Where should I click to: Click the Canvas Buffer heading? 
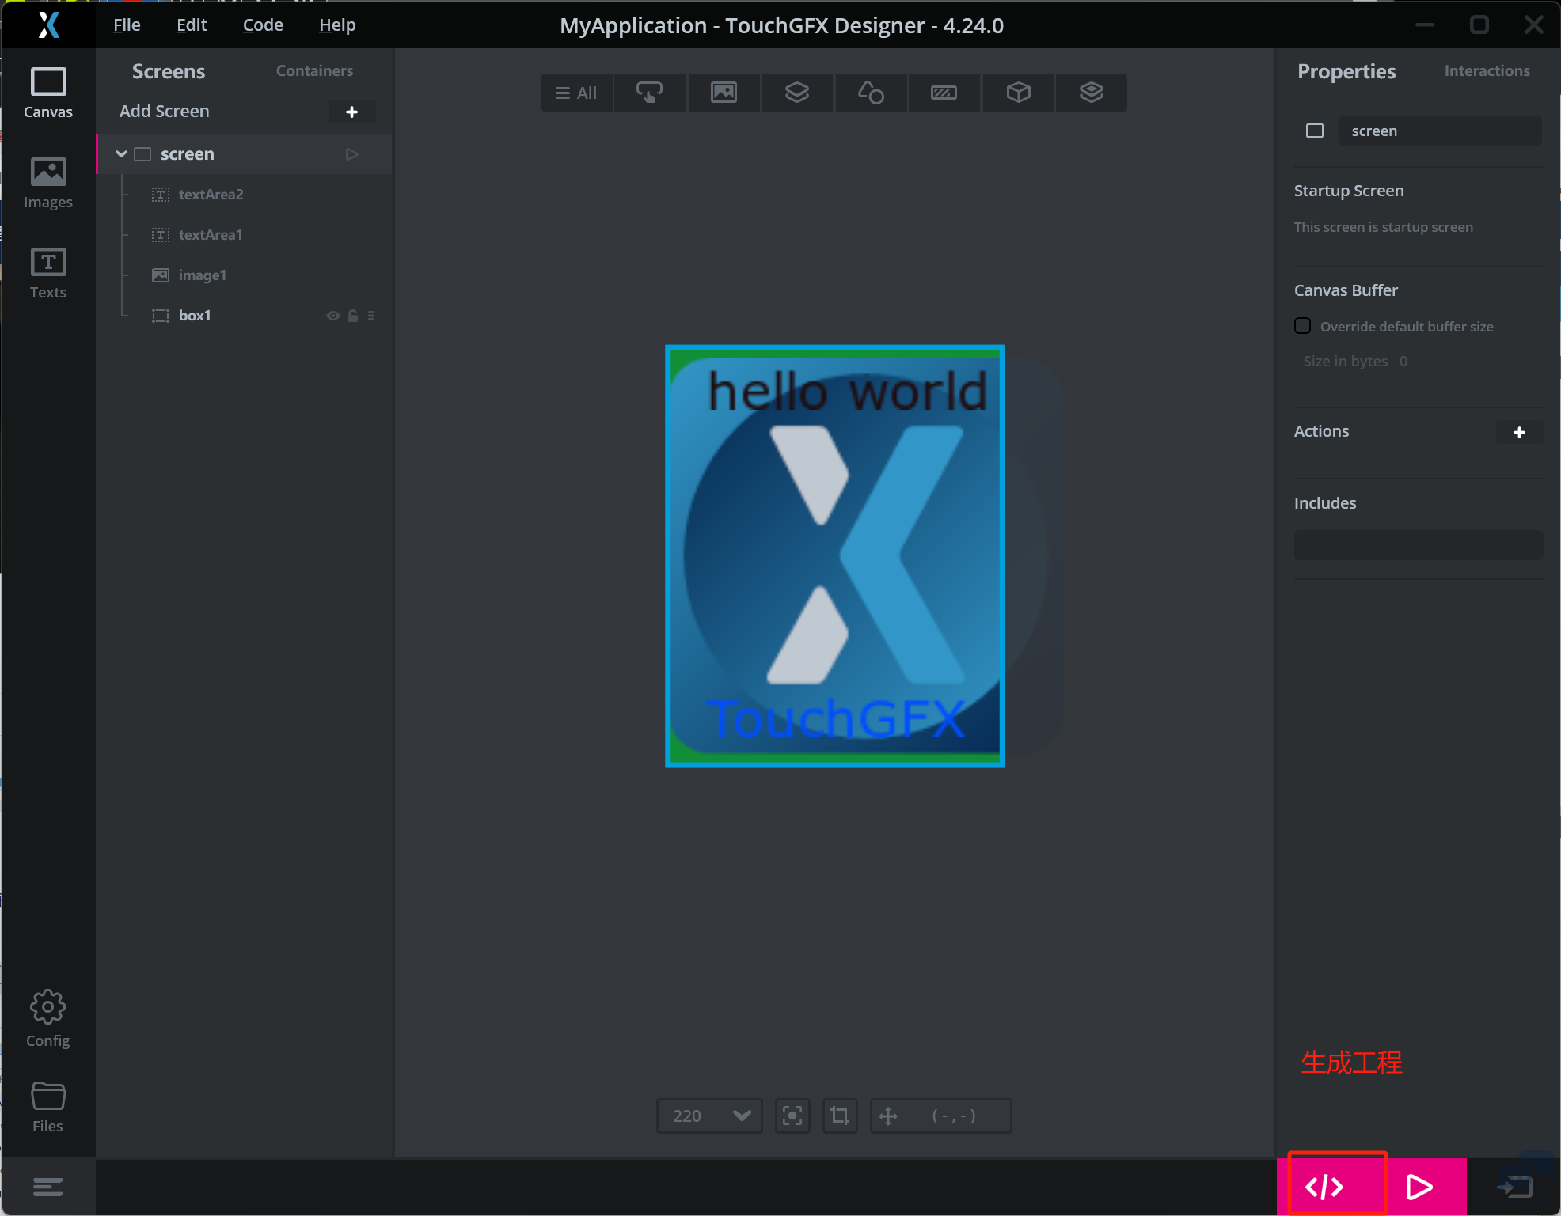(1346, 290)
